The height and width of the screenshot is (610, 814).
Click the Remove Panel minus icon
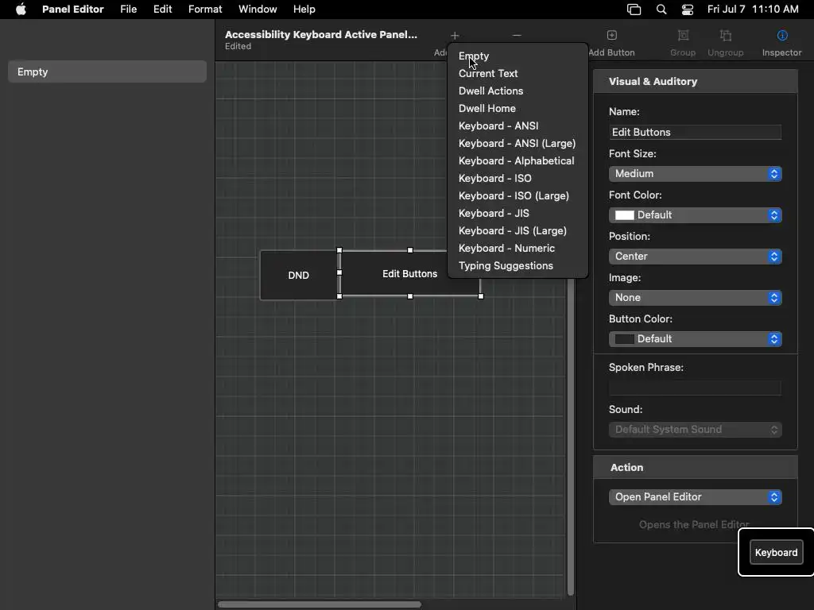pyautogui.click(x=517, y=35)
